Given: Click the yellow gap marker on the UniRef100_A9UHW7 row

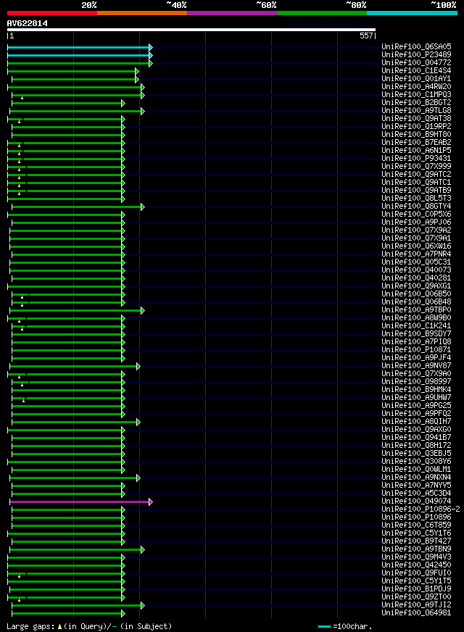Looking at the screenshot, I should [x=23, y=401].
